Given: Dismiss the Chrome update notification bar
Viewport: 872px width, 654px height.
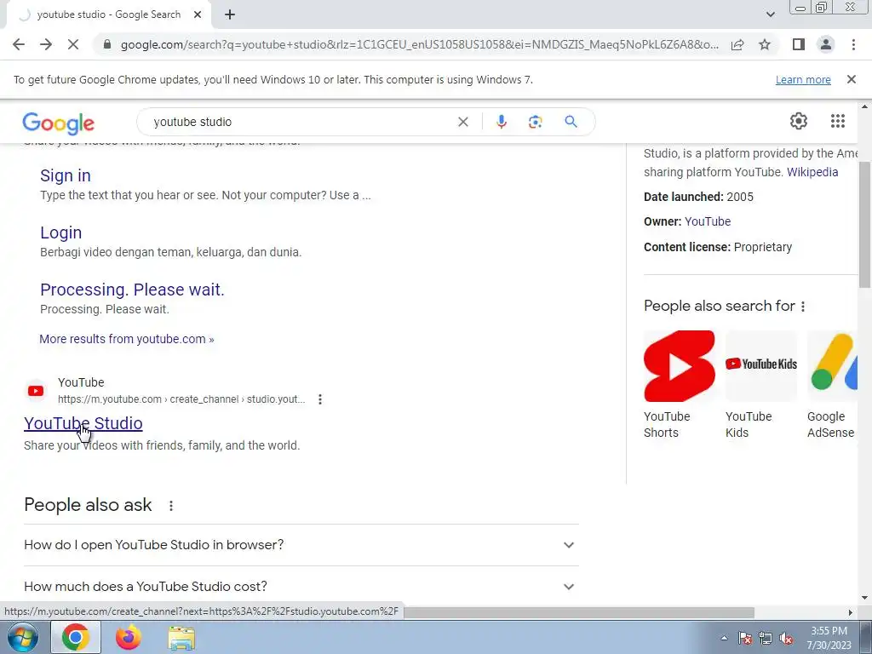Looking at the screenshot, I should tap(851, 79).
